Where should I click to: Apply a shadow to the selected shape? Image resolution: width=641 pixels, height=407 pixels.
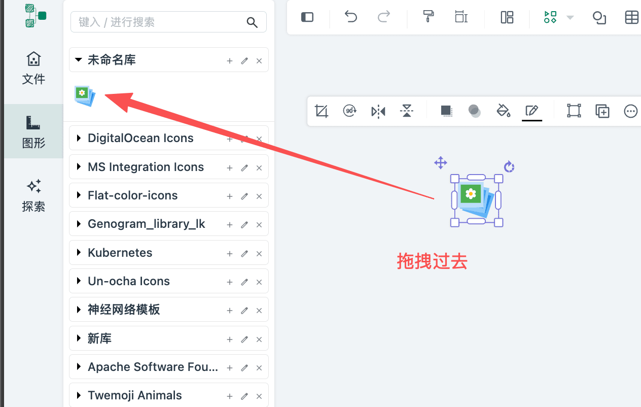click(447, 111)
